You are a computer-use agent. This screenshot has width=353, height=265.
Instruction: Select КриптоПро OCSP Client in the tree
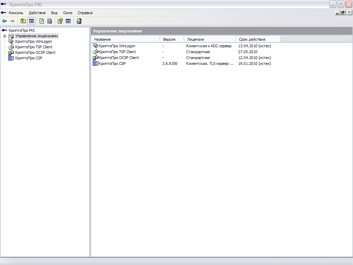(x=36, y=52)
